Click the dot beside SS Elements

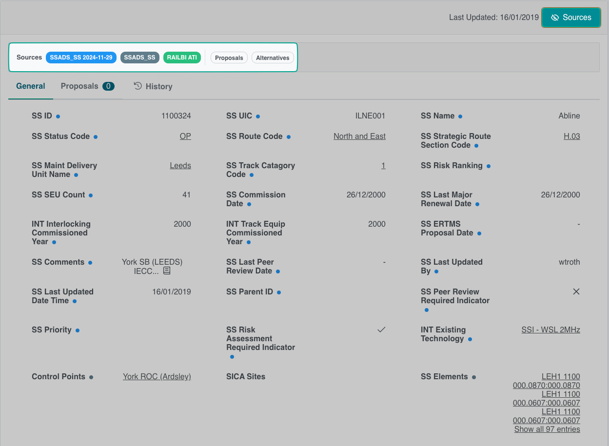pos(474,377)
